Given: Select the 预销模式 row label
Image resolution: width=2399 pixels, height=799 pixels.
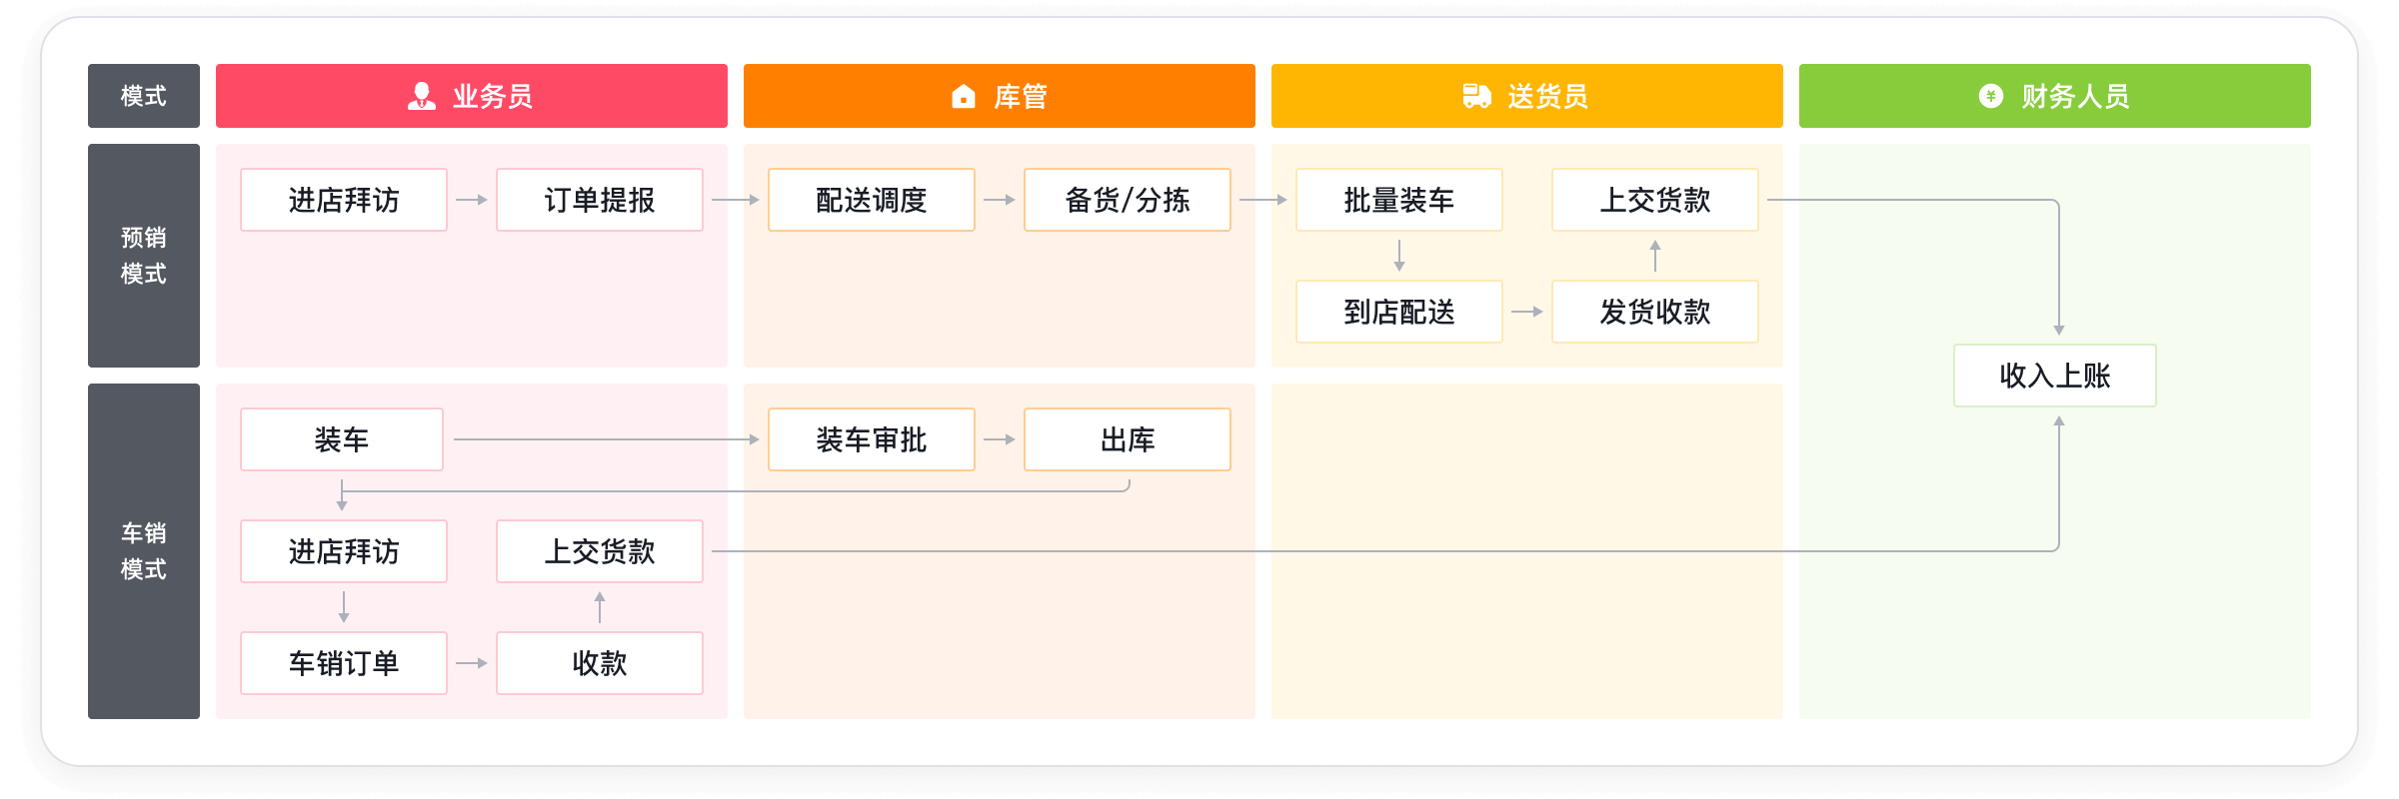Looking at the screenshot, I should click(144, 256).
